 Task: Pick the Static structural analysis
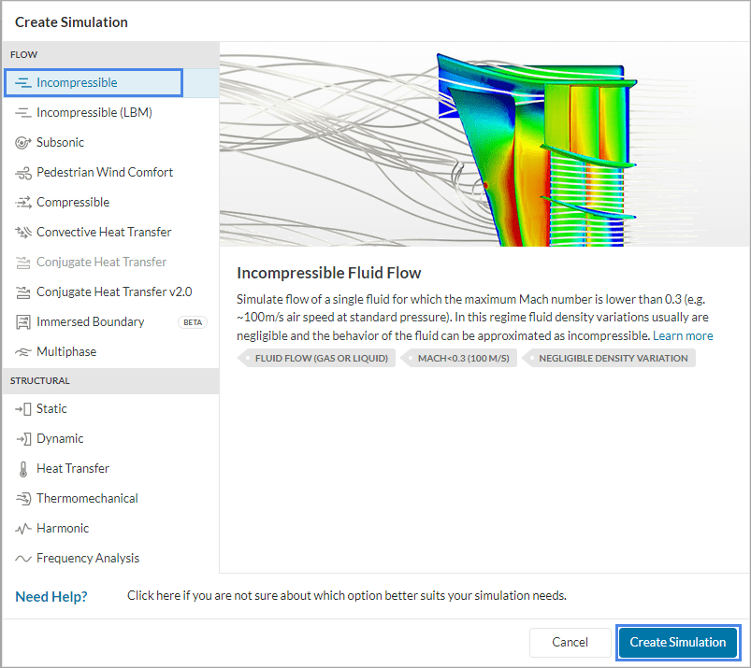tap(51, 409)
